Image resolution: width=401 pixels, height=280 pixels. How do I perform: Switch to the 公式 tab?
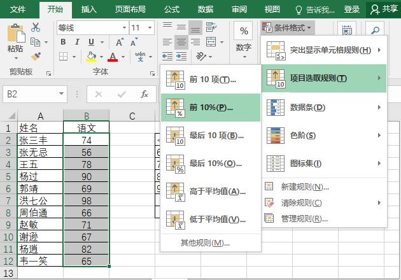pyautogui.click(x=172, y=10)
